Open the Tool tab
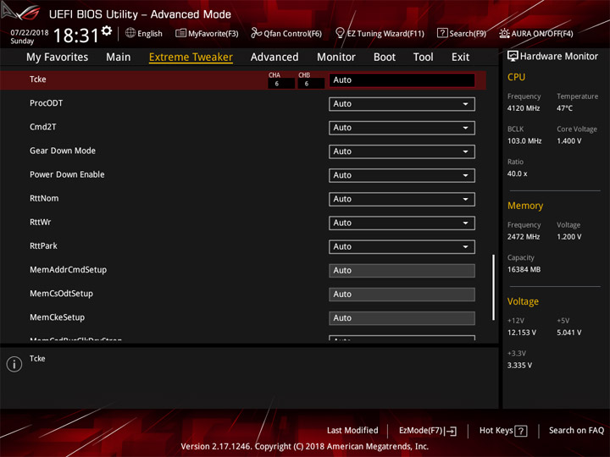Image resolution: width=610 pixels, height=457 pixels. (423, 58)
